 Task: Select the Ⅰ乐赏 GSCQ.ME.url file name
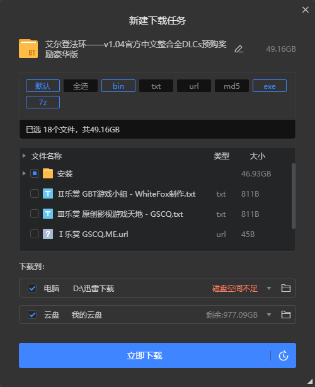[x=93, y=234]
